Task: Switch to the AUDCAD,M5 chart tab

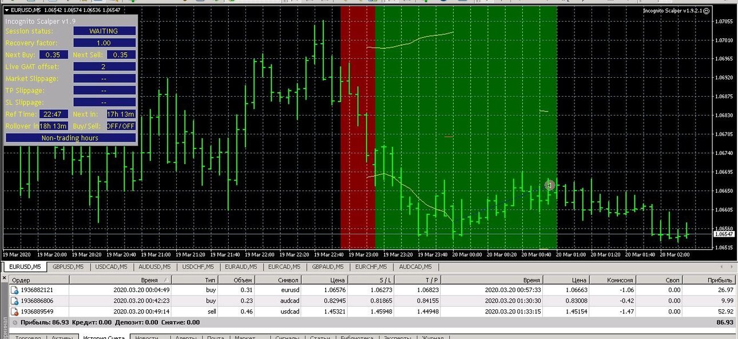Action: [x=415, y=267]
